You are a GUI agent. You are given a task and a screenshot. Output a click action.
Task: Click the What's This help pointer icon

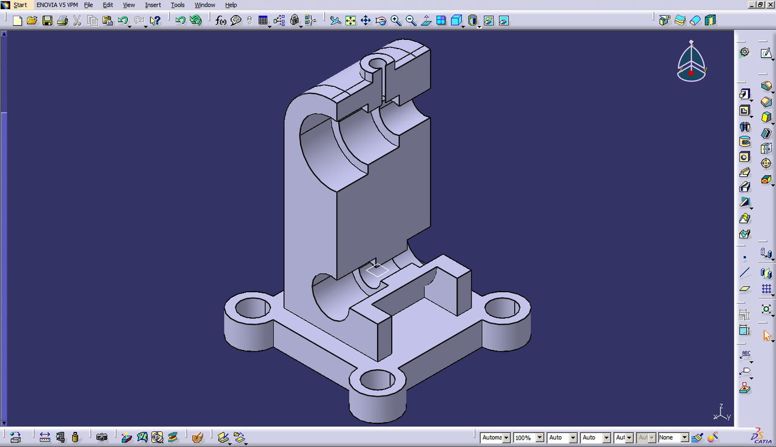click(x=155, y=21)
